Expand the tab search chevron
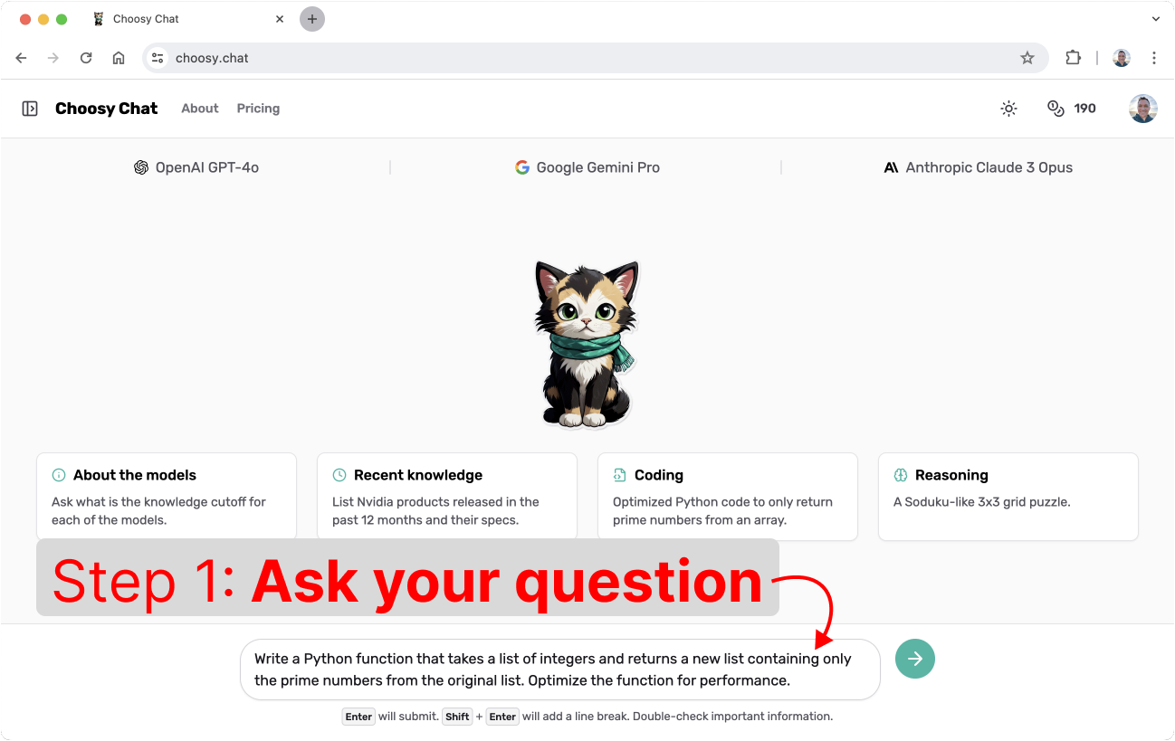The height and width of the screenshot is (741, 1175). tap(1155, 19)
